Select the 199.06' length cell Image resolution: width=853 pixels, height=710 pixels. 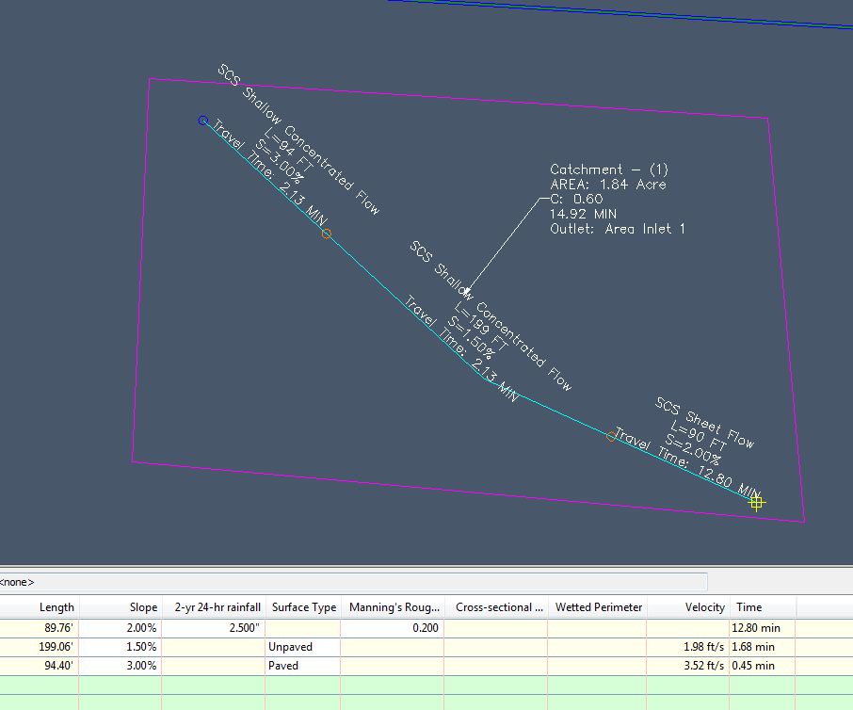point(40,647)
